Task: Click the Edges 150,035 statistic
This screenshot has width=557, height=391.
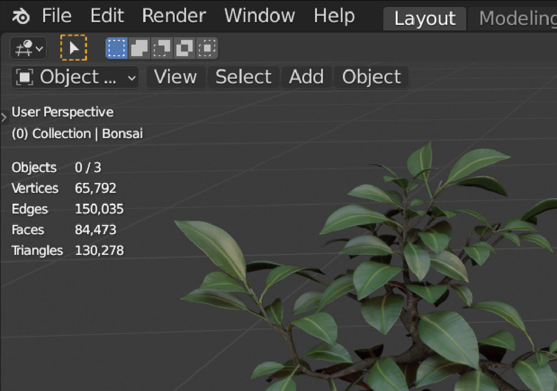Action: [68, 209]
